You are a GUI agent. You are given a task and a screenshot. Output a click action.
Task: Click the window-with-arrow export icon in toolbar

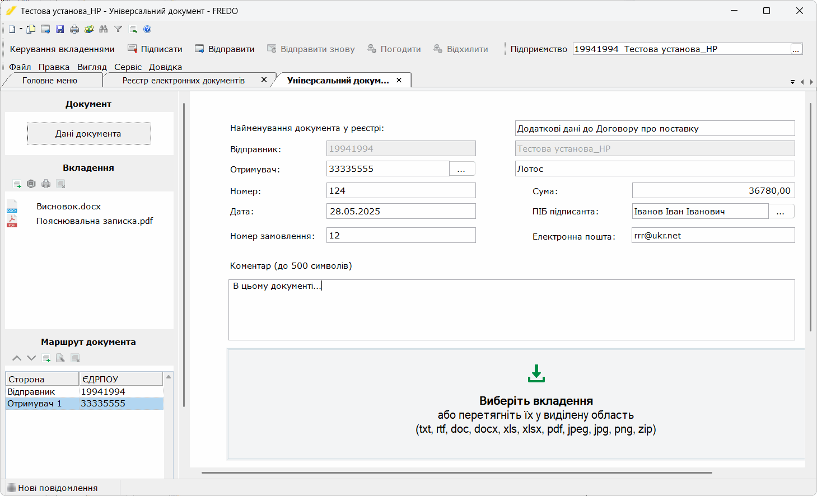pos(45,29)
